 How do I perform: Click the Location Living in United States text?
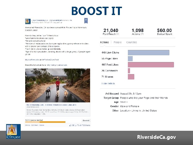(x=138, y=110)
